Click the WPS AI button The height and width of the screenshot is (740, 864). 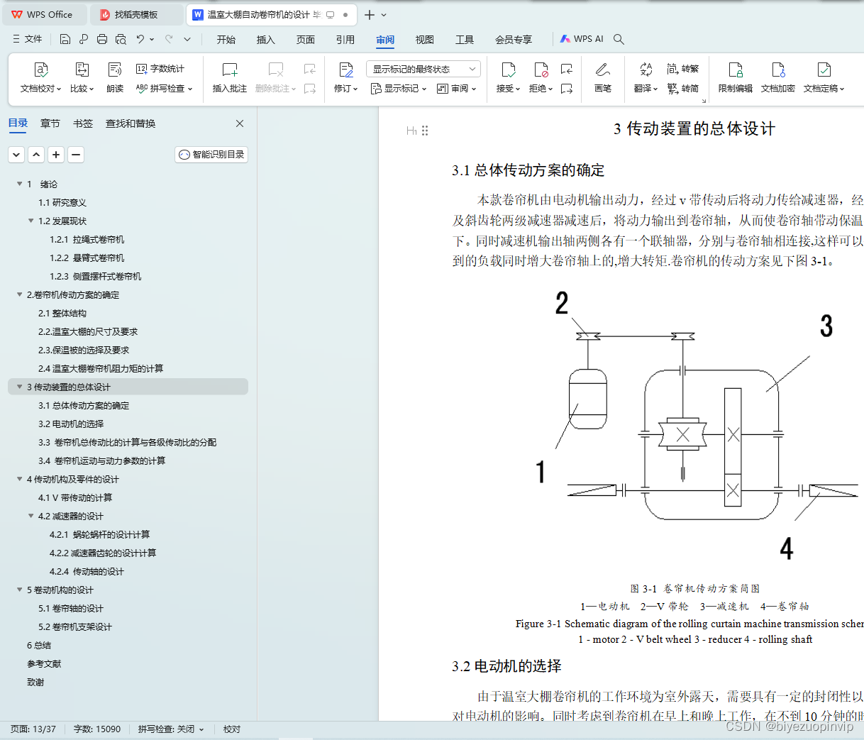(582, 39)
